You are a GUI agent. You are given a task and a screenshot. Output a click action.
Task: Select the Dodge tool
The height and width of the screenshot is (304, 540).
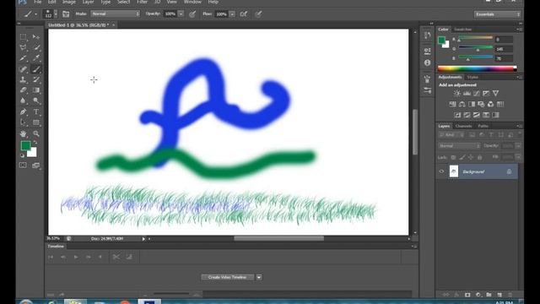[35, 101]
